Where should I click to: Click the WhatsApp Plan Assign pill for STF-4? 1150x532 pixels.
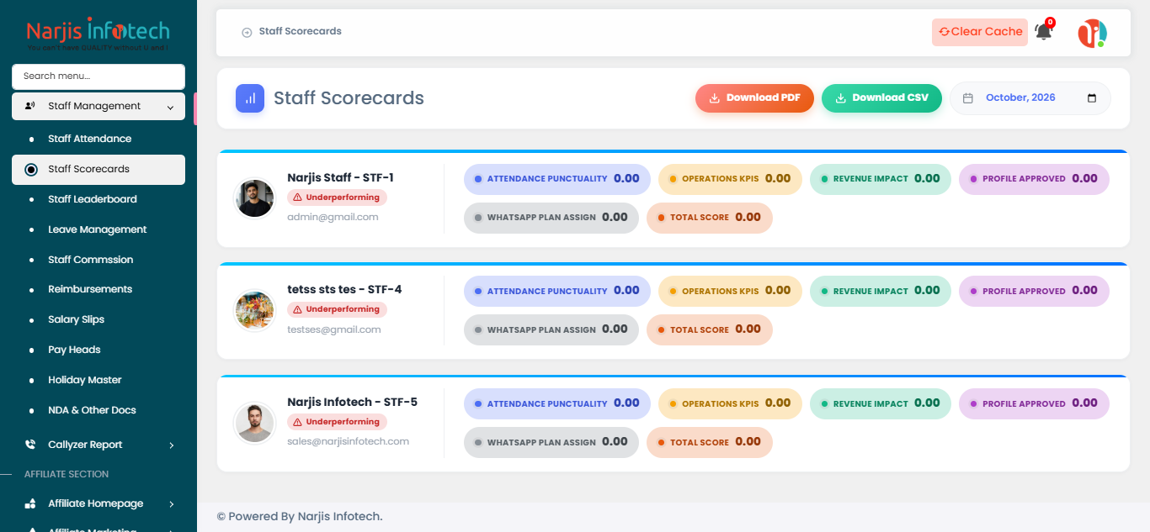click(x=551, y=329)
